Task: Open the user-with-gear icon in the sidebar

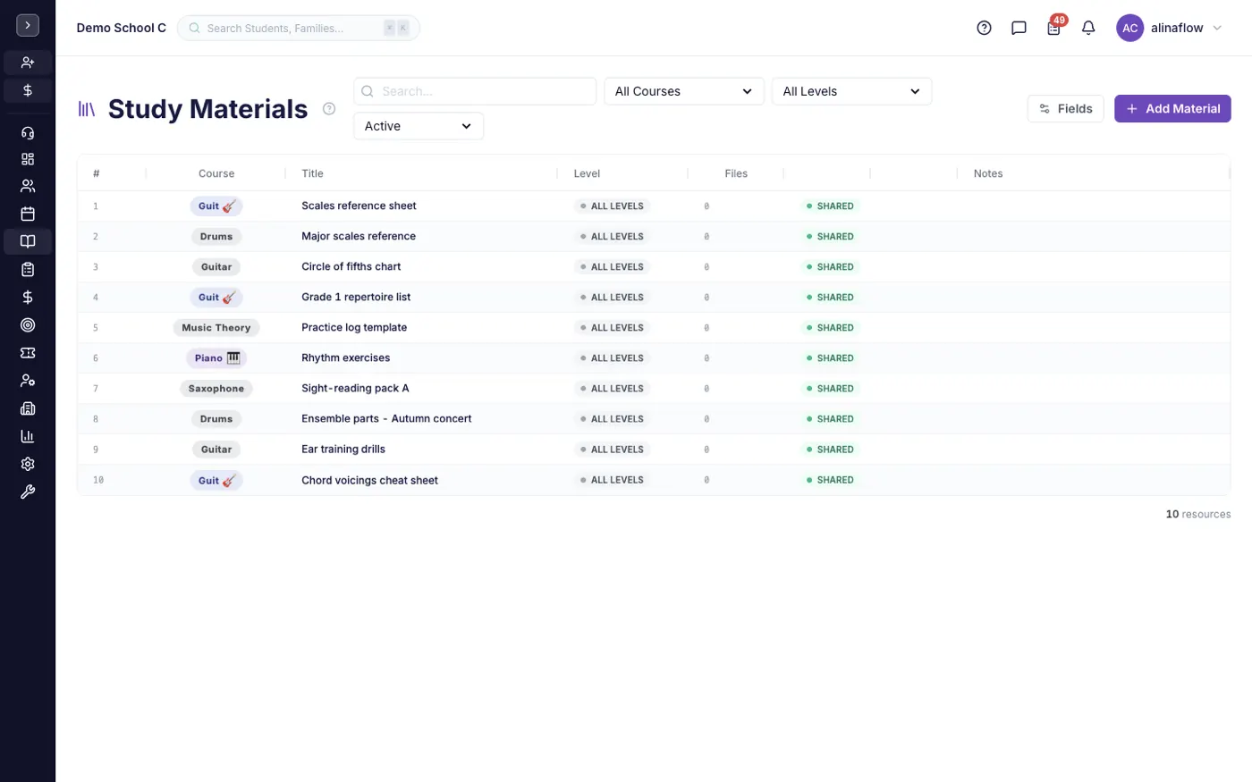Action: point(28,381)
